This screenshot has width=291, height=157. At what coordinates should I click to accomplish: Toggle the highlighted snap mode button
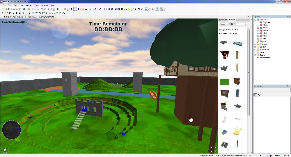point(146,9)
